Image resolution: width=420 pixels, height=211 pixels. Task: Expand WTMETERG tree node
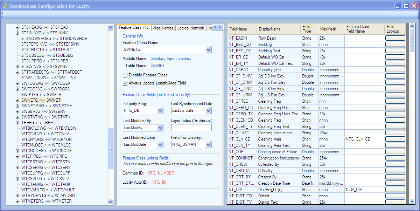coord(17,201)
